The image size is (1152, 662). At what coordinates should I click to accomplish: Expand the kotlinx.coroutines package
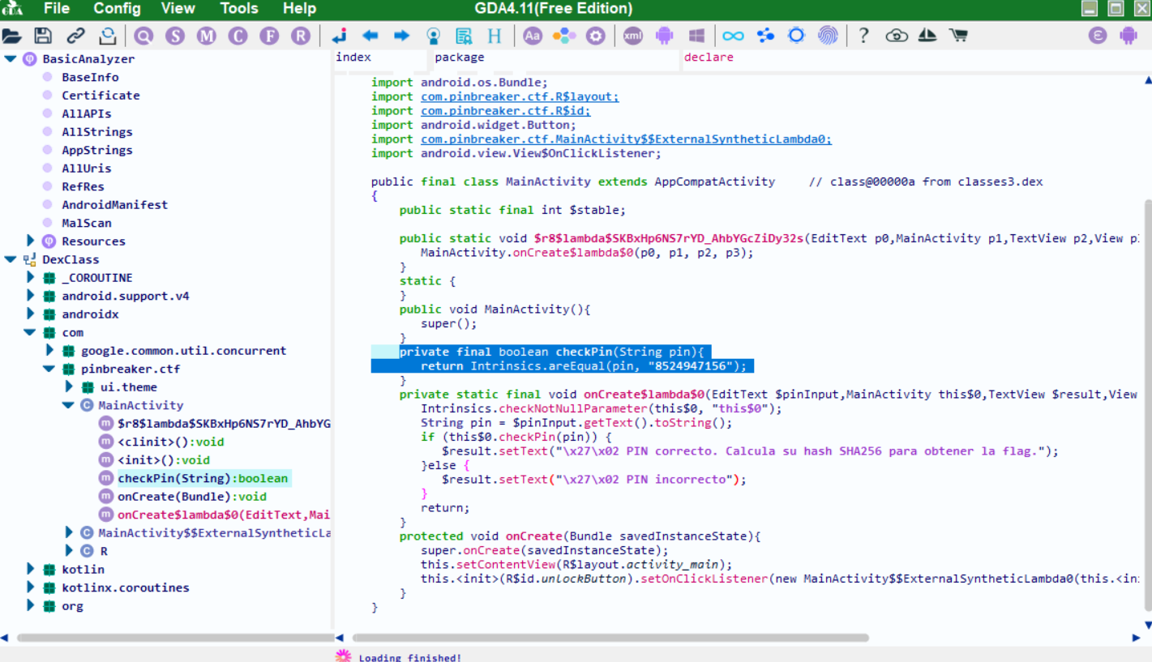(x=31, y=587)
